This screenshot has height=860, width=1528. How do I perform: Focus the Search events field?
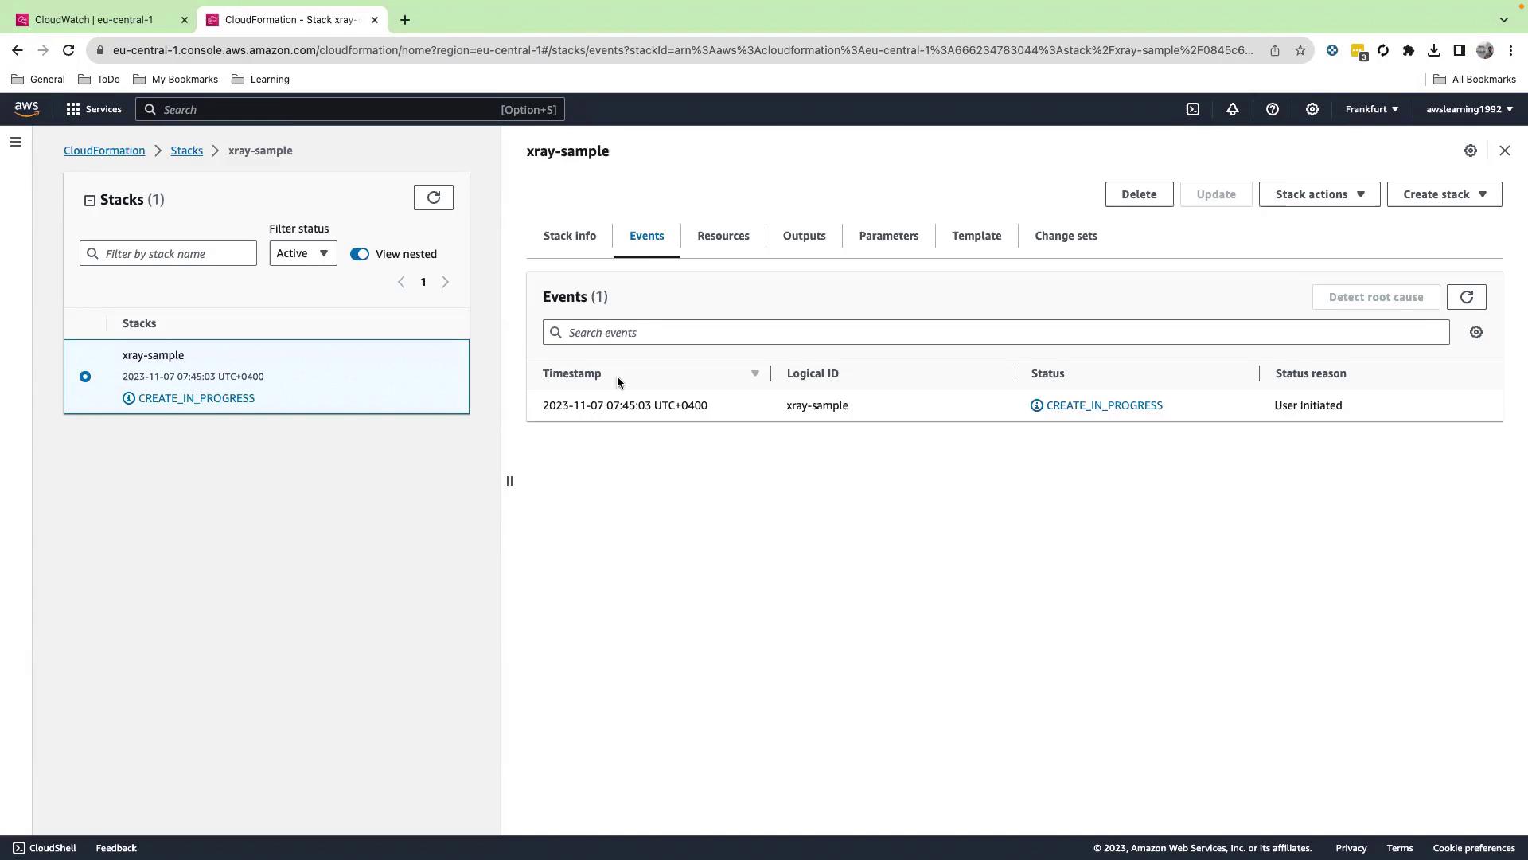tap(995, 333)
